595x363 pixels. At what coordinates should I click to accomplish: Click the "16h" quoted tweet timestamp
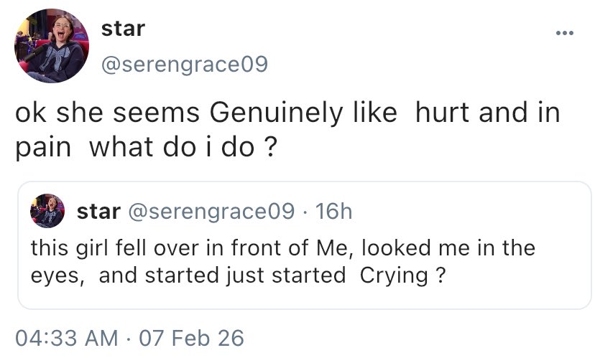(x=334, y=212)
